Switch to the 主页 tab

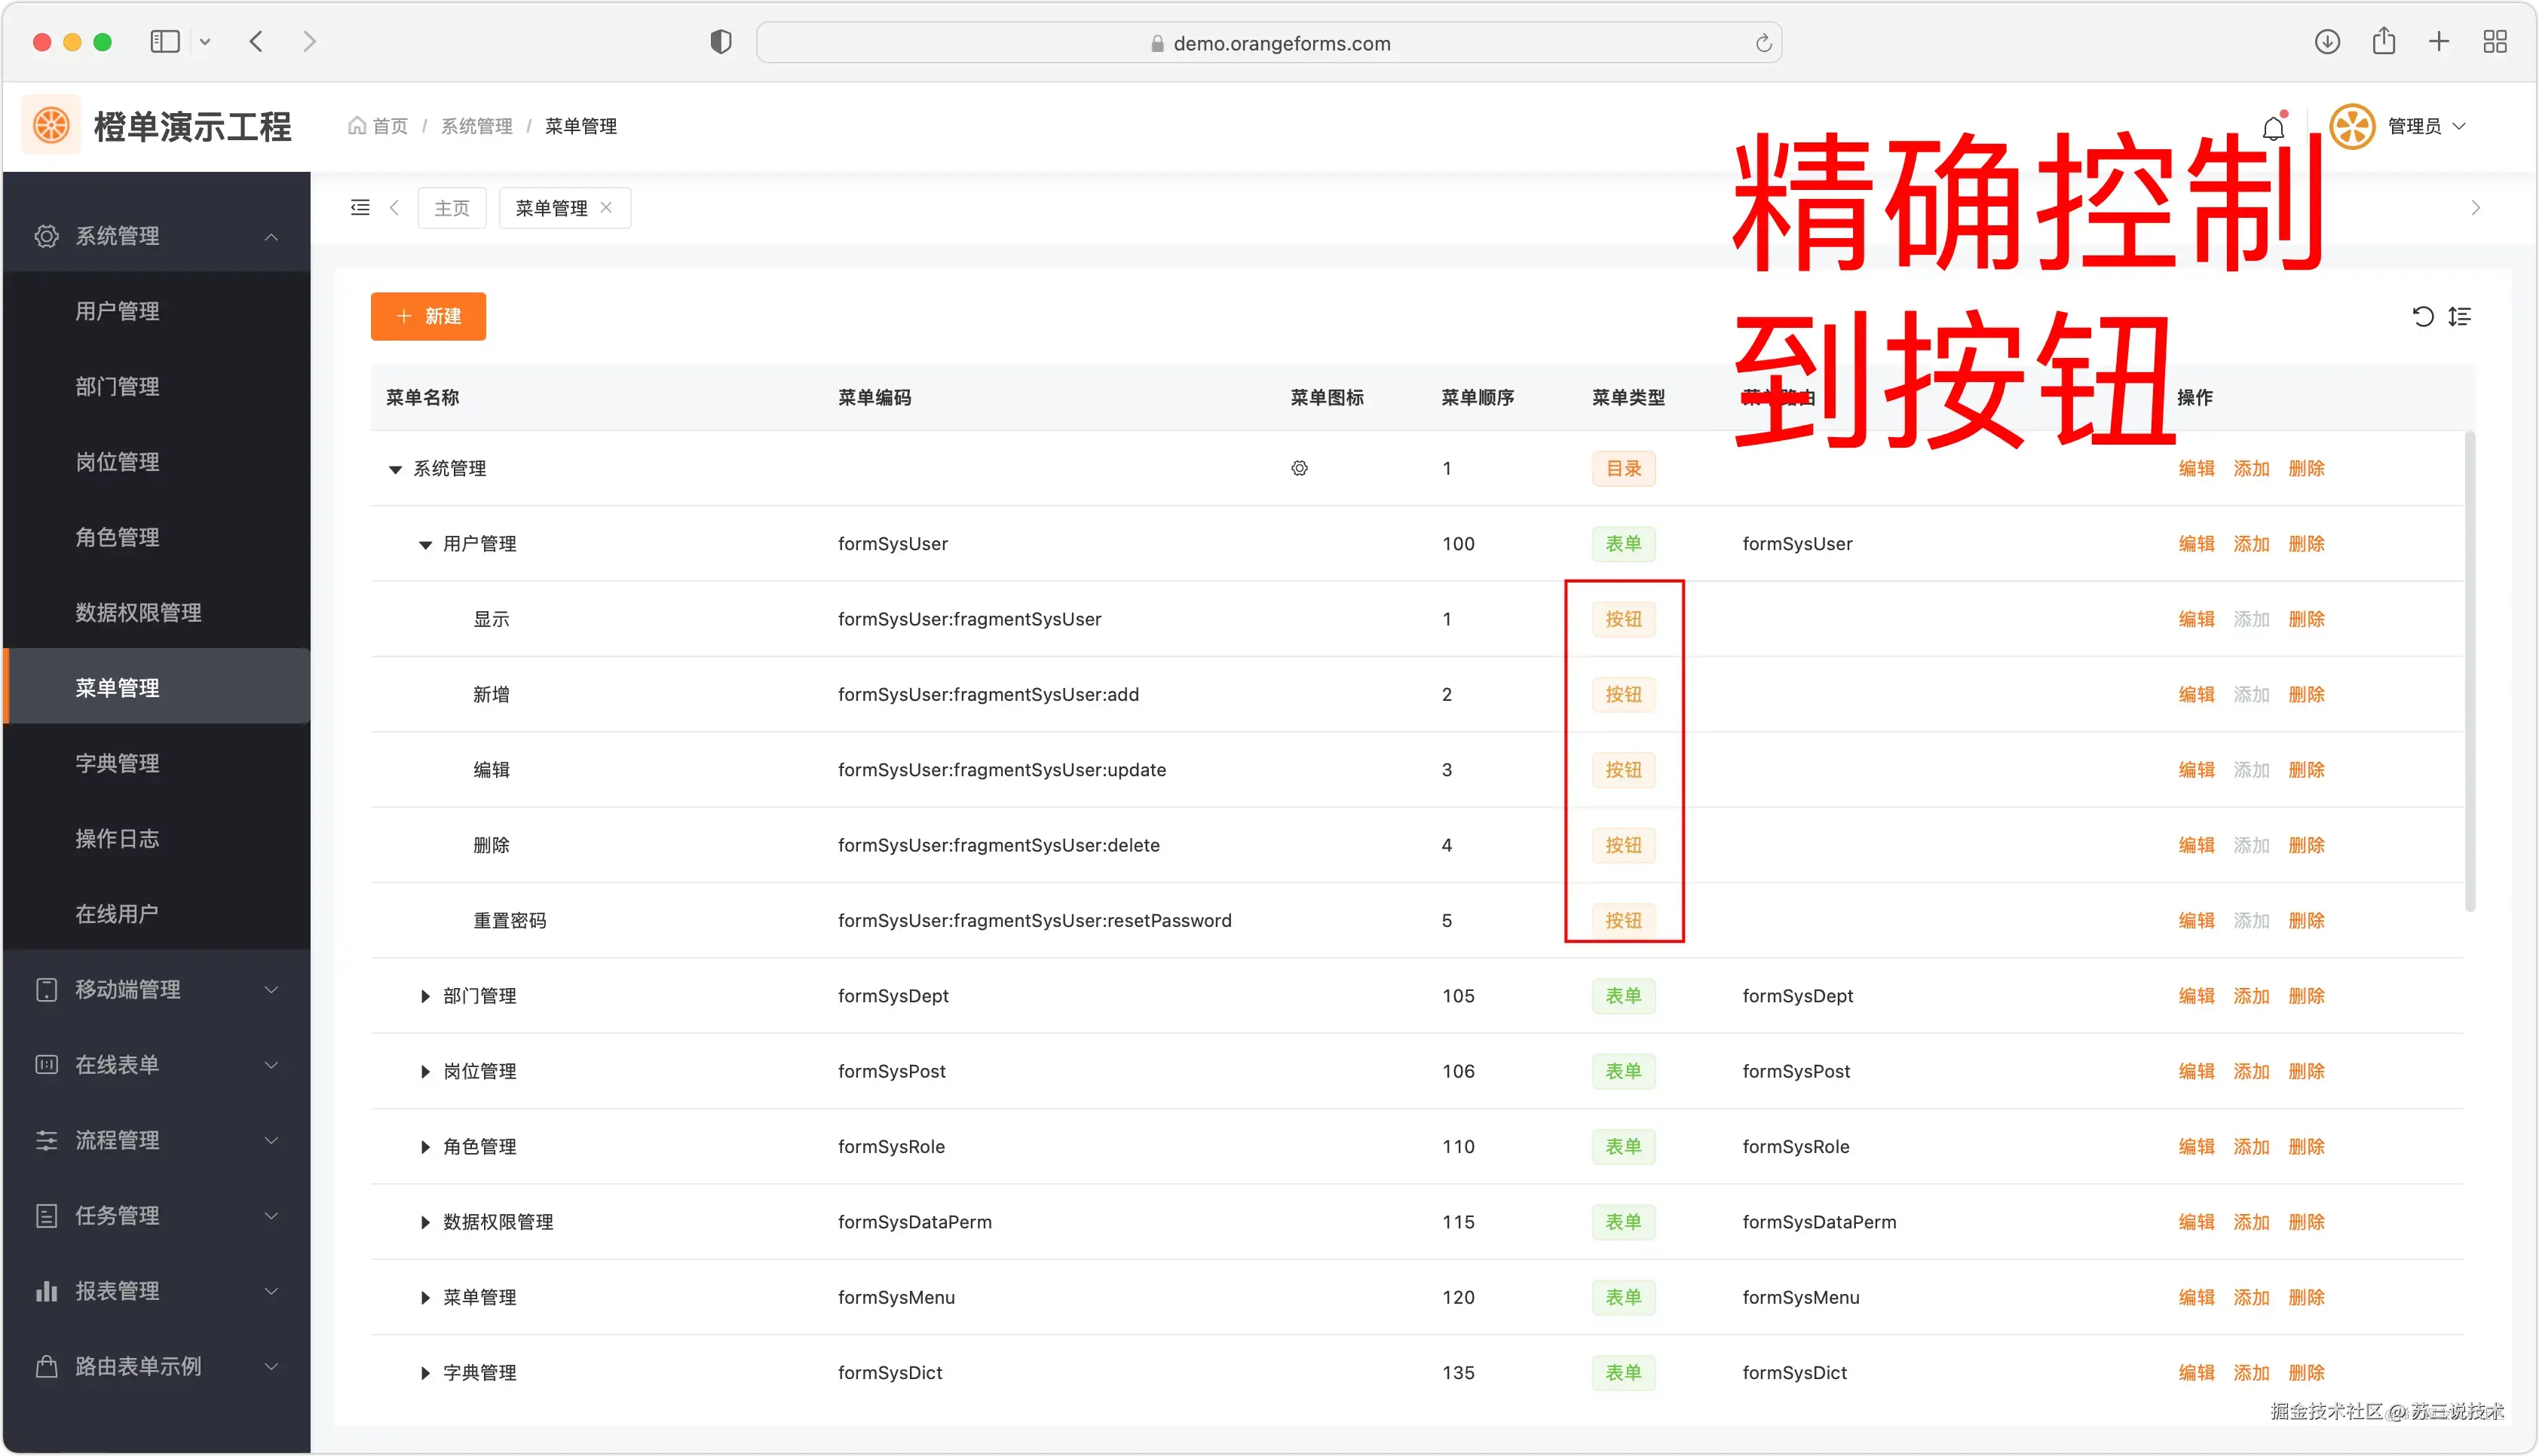tap(452, 208)
